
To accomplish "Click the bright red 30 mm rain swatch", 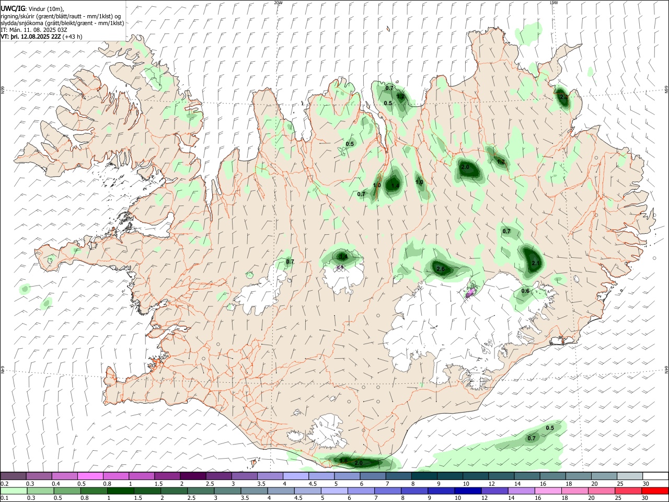I will (656, 490).
